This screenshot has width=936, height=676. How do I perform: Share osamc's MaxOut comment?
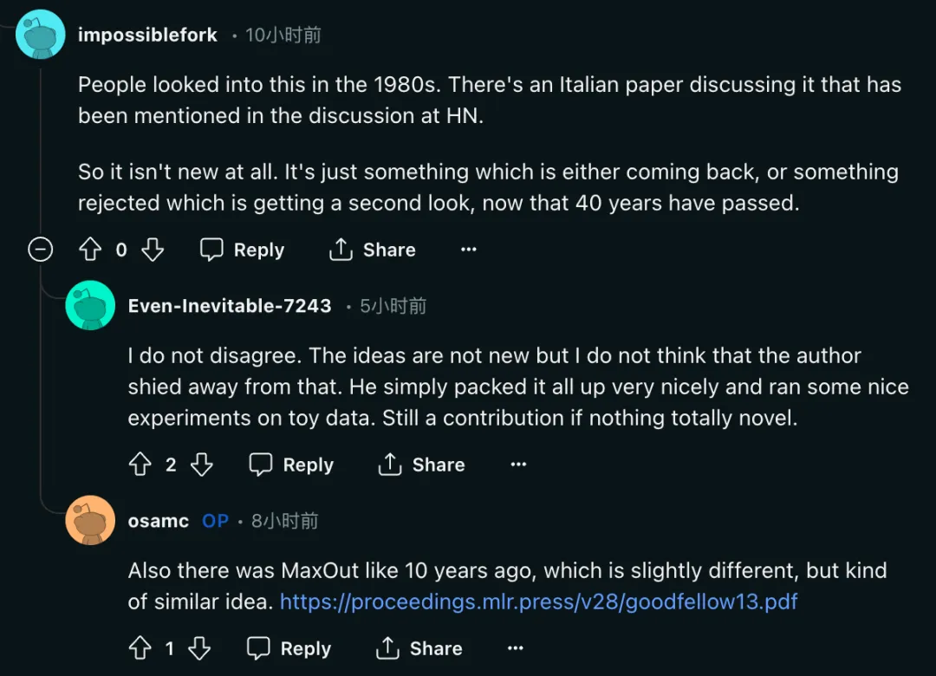[x=419, y=648]
